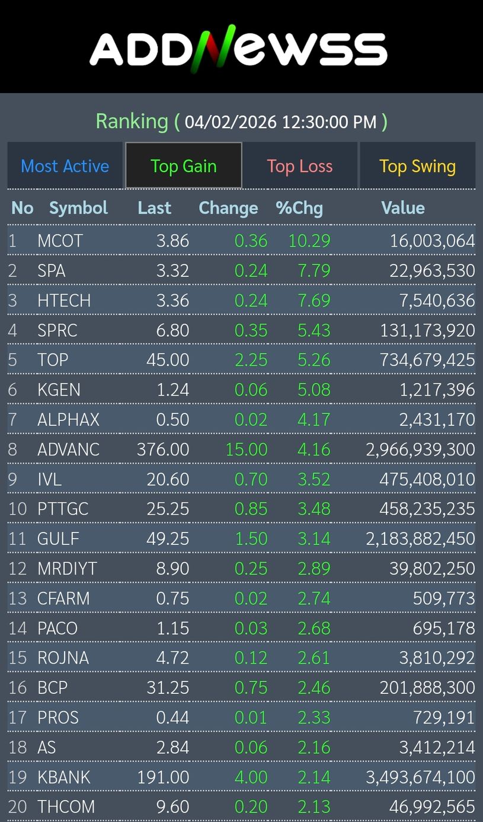The height and width of the screenshot is (822, 483).
Task: Click the Value column header
Action: 403,208
